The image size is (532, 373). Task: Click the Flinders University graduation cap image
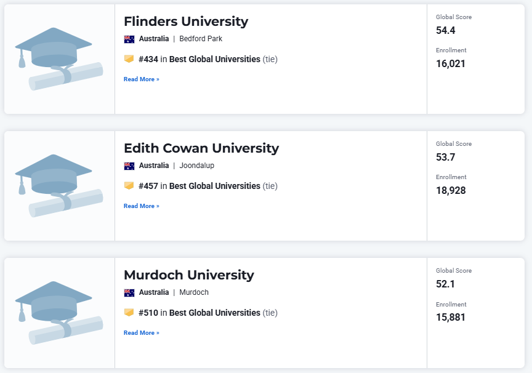pyautogui.click(x=59, y=59)
